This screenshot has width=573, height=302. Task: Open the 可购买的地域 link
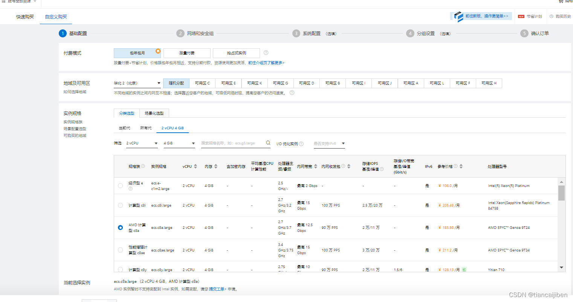75,136
